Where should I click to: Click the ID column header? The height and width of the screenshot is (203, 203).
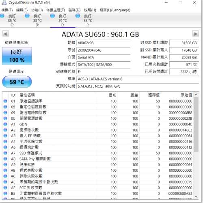click(13, 95)
